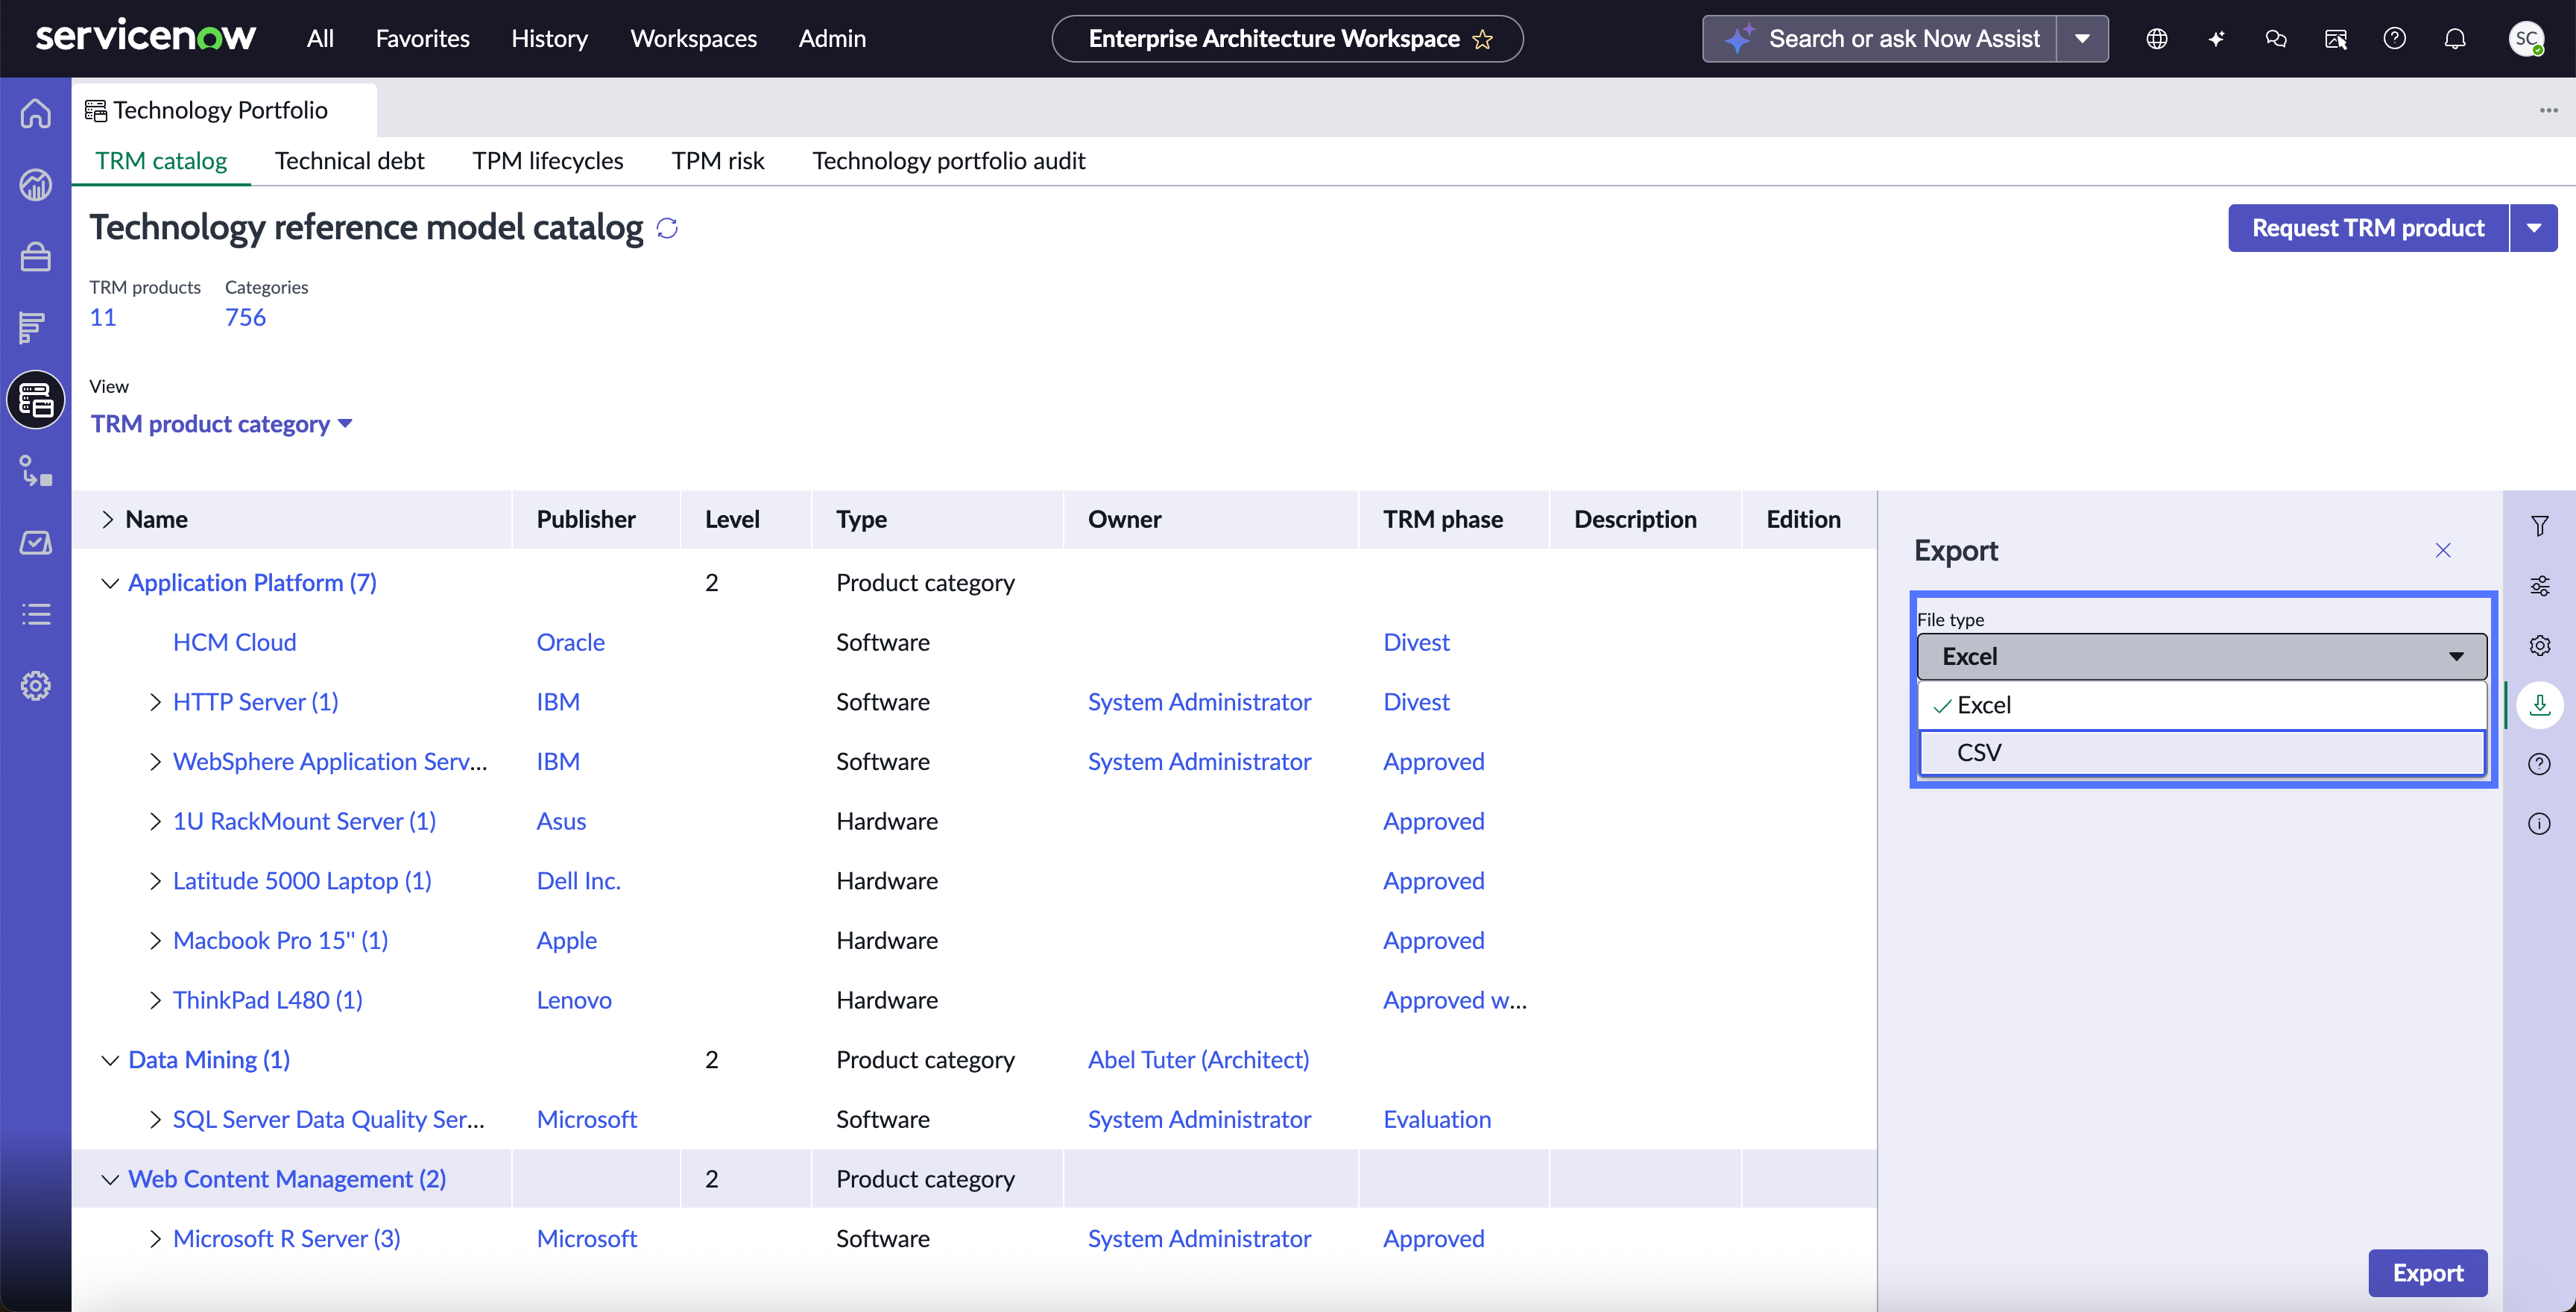Open the Favorites menu

[x=422, y=39]
